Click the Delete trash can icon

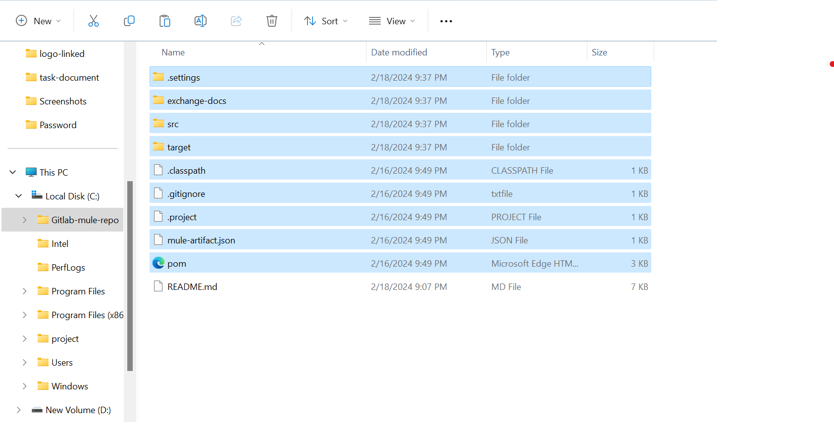pyautogui.click(x=272, y=21)
